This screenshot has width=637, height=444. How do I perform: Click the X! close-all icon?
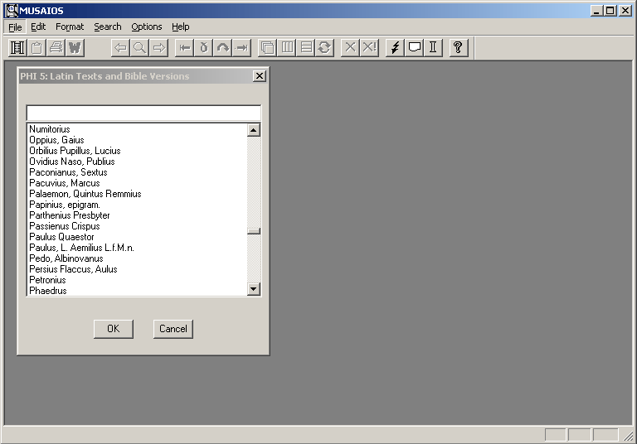pyautogui.click(x=370, y=48)
